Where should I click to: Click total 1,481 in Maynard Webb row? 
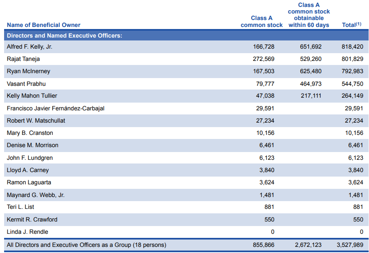pyautogui.click(x=355, y=195)
